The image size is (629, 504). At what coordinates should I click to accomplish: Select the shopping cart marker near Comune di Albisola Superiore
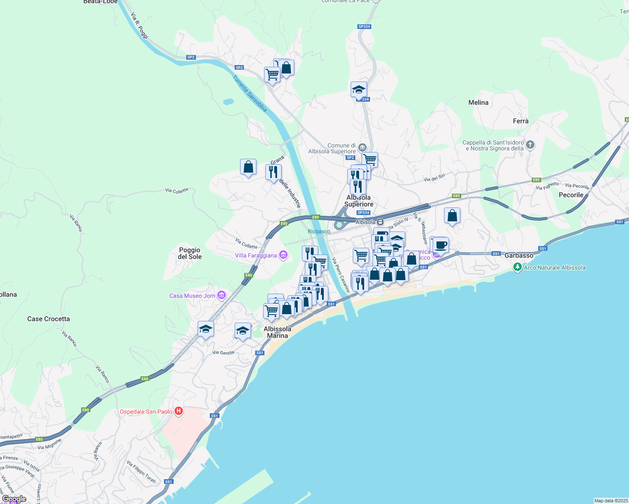(x=370, y=159)
